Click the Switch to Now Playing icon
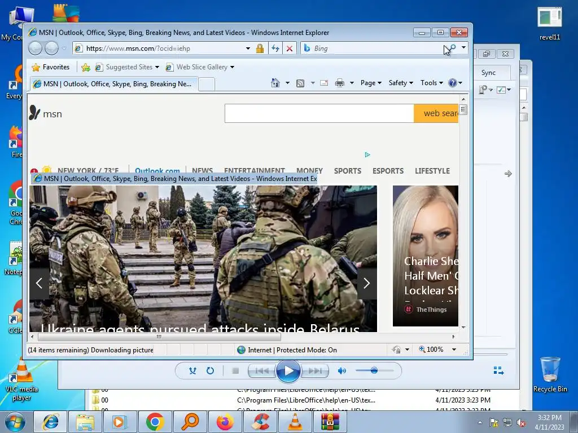The height and width of the screenshot is (433, 578). pyautogui.click(x=498, y=371)
